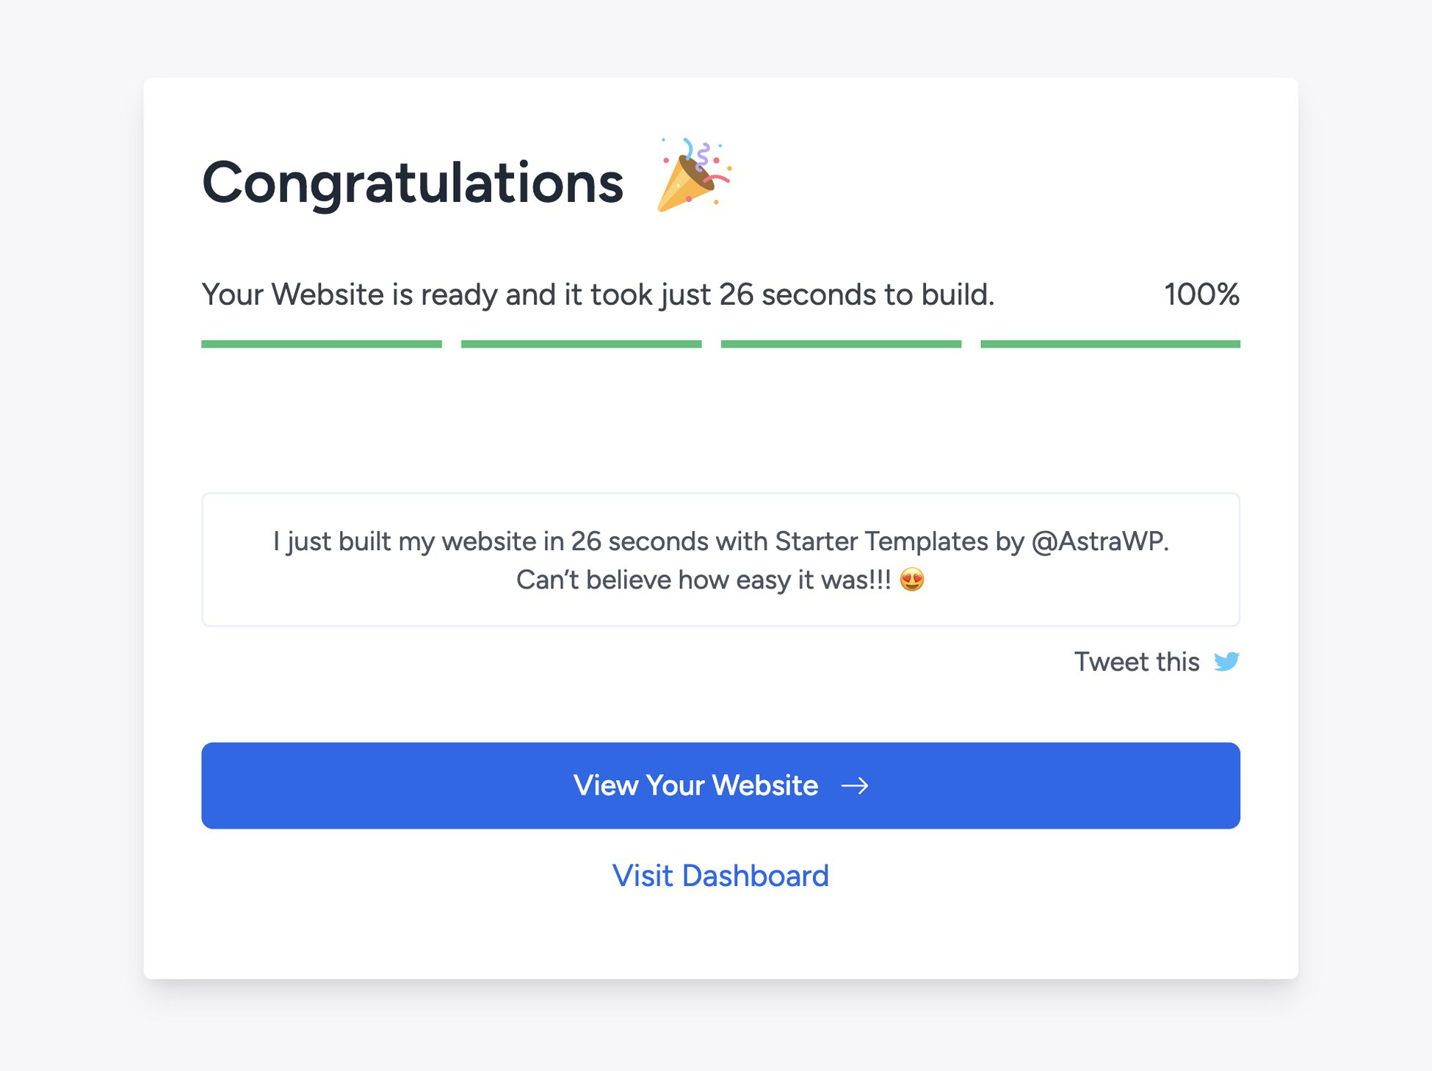
Task: Click the 'Starter Templates' text in tweet
Action: 882,541
